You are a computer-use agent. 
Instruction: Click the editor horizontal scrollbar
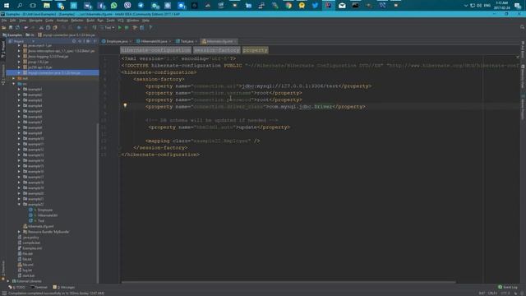(288, 282)
